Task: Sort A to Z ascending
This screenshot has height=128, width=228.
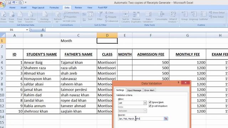Action: click(84, 14)
